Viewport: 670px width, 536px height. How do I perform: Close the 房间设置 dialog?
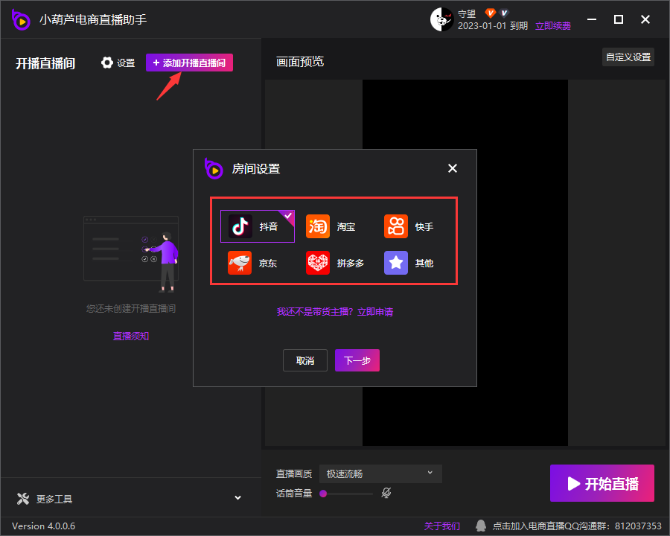(453, 168)
